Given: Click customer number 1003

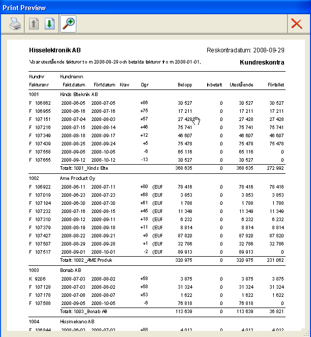Looking at the screenshot, I should pyautogui.click(x=34, y=270).
